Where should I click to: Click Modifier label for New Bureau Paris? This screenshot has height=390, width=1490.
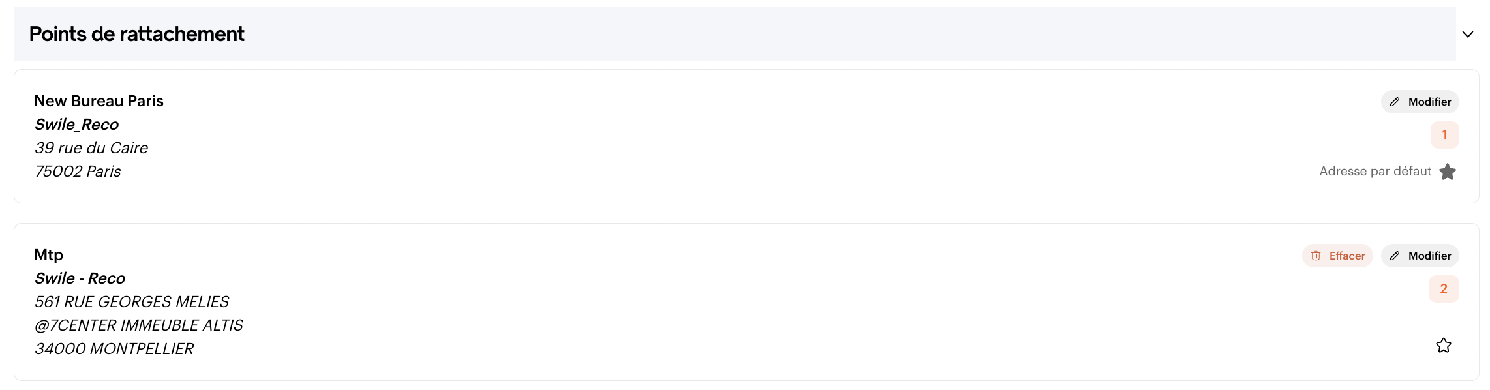point(1429,102)
